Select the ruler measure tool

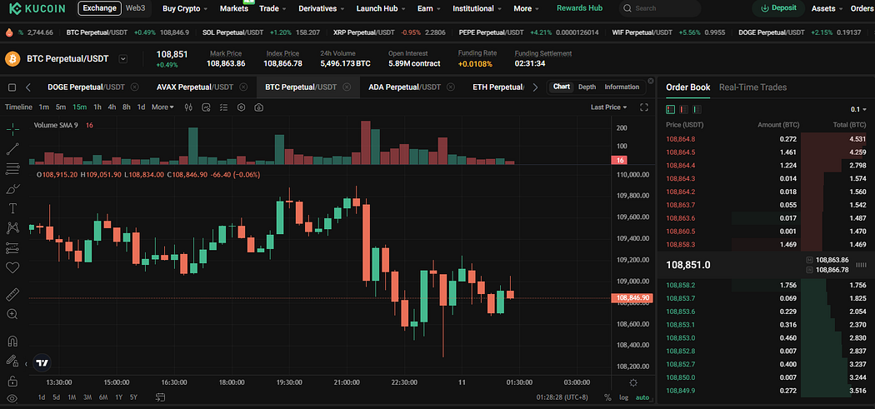(x=12, y=293)
